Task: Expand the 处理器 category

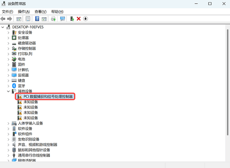Action: pyautogui.click(x=8, y=38)
